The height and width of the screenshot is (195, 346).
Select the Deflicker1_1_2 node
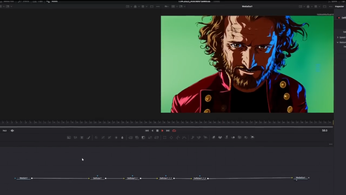[200, 178]
